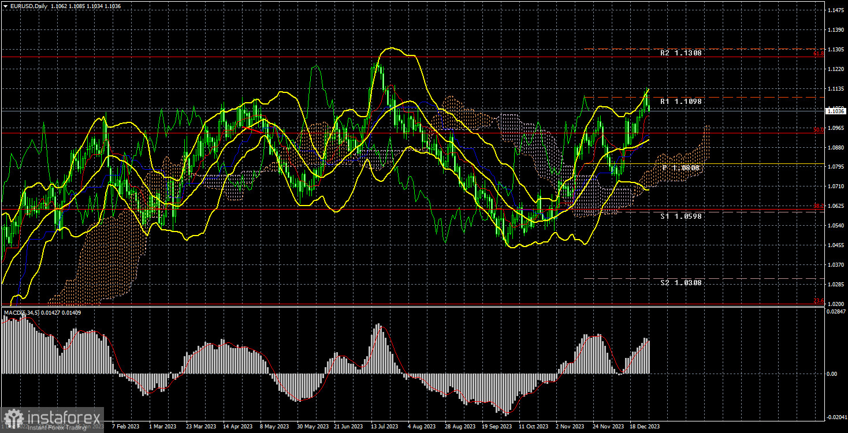Click 1.1135 on the price axis

pos(835,89)
